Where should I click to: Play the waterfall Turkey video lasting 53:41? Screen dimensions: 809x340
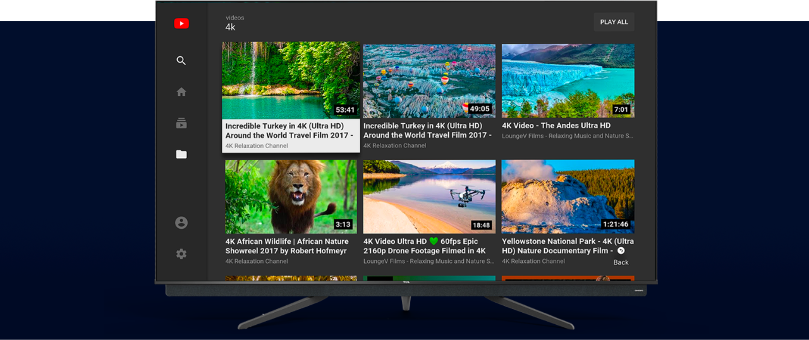tap(291, 80)
